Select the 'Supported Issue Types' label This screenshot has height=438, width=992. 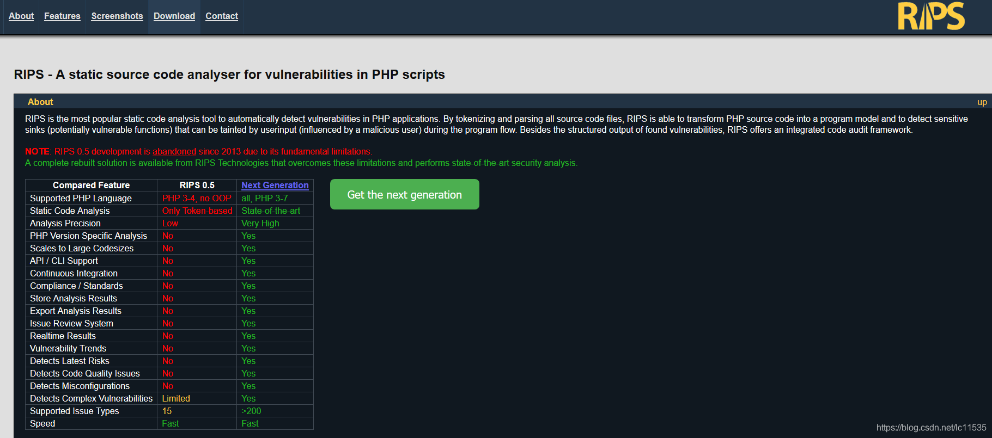(74, 411)
